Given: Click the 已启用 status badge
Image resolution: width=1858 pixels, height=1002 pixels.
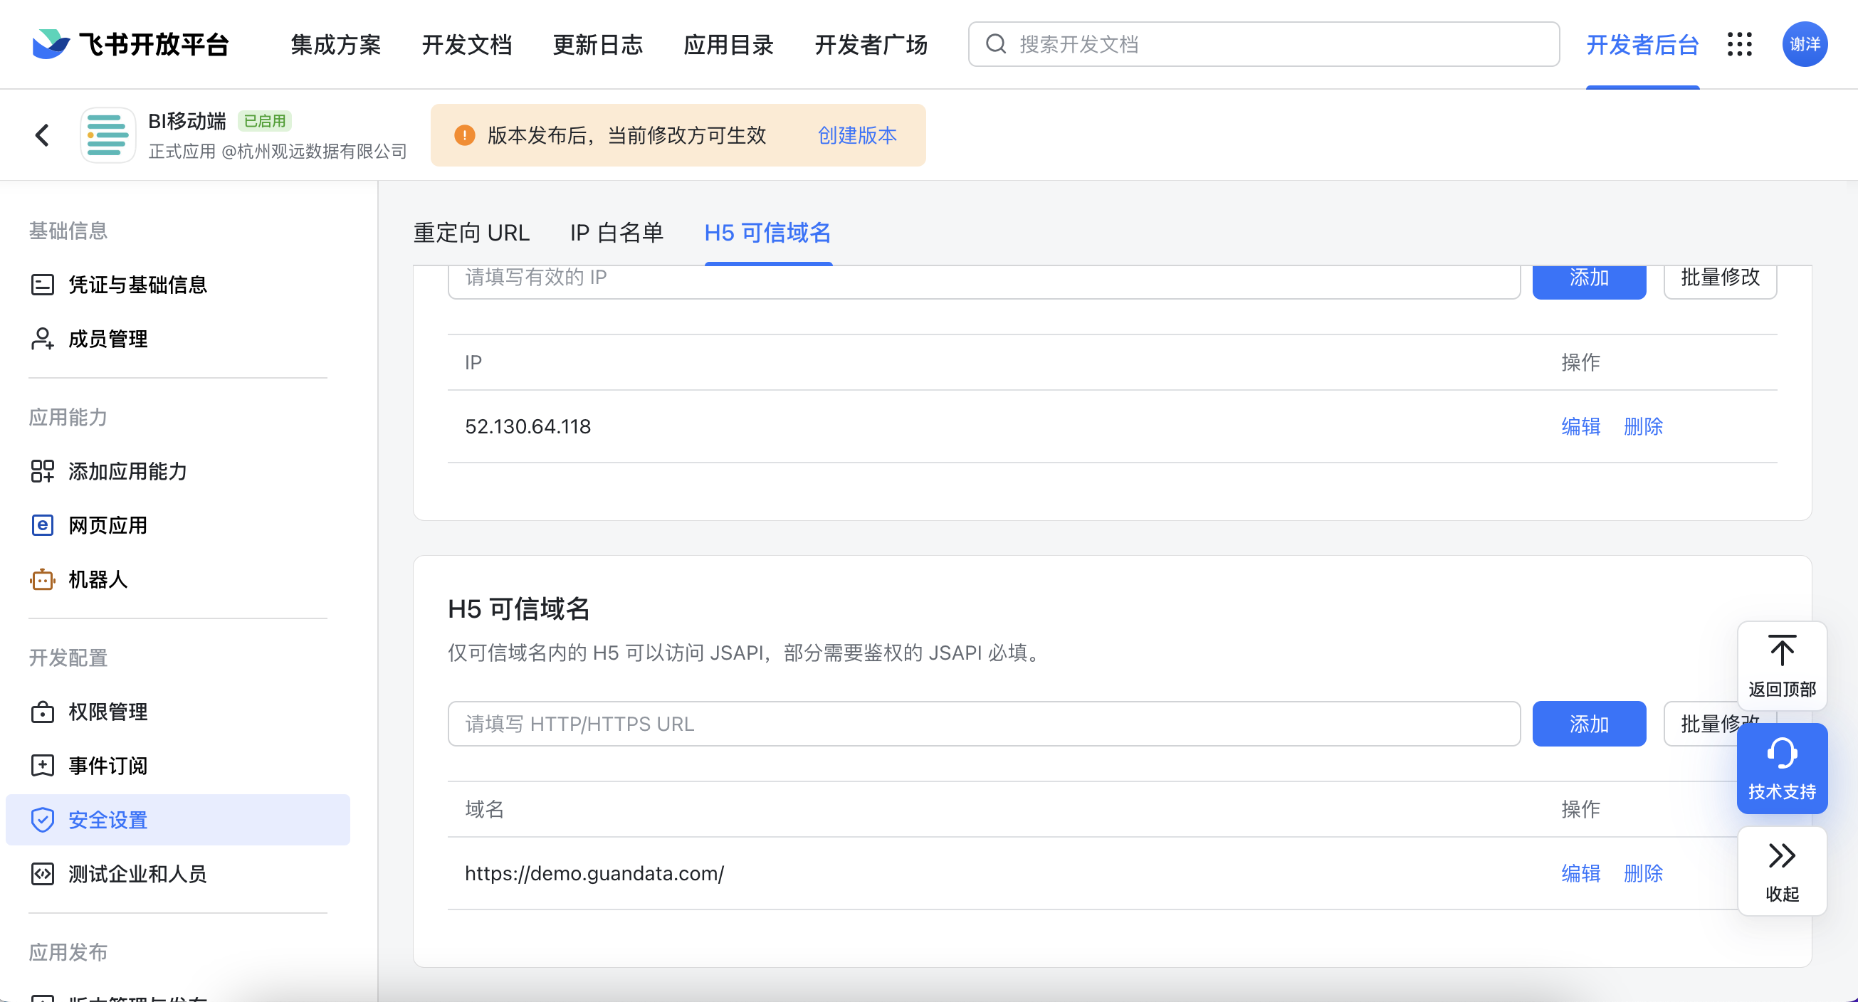Looking at the screenshot, I should pos(265,121).
